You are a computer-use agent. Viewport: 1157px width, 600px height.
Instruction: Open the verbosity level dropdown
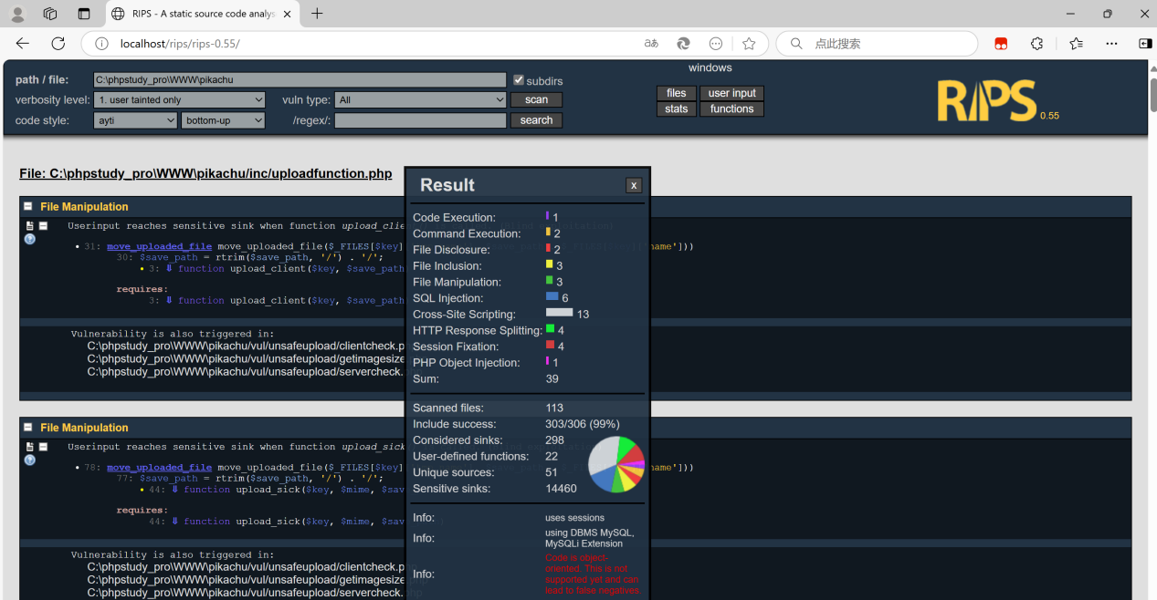pyautogui.click(x=180, y=100)
